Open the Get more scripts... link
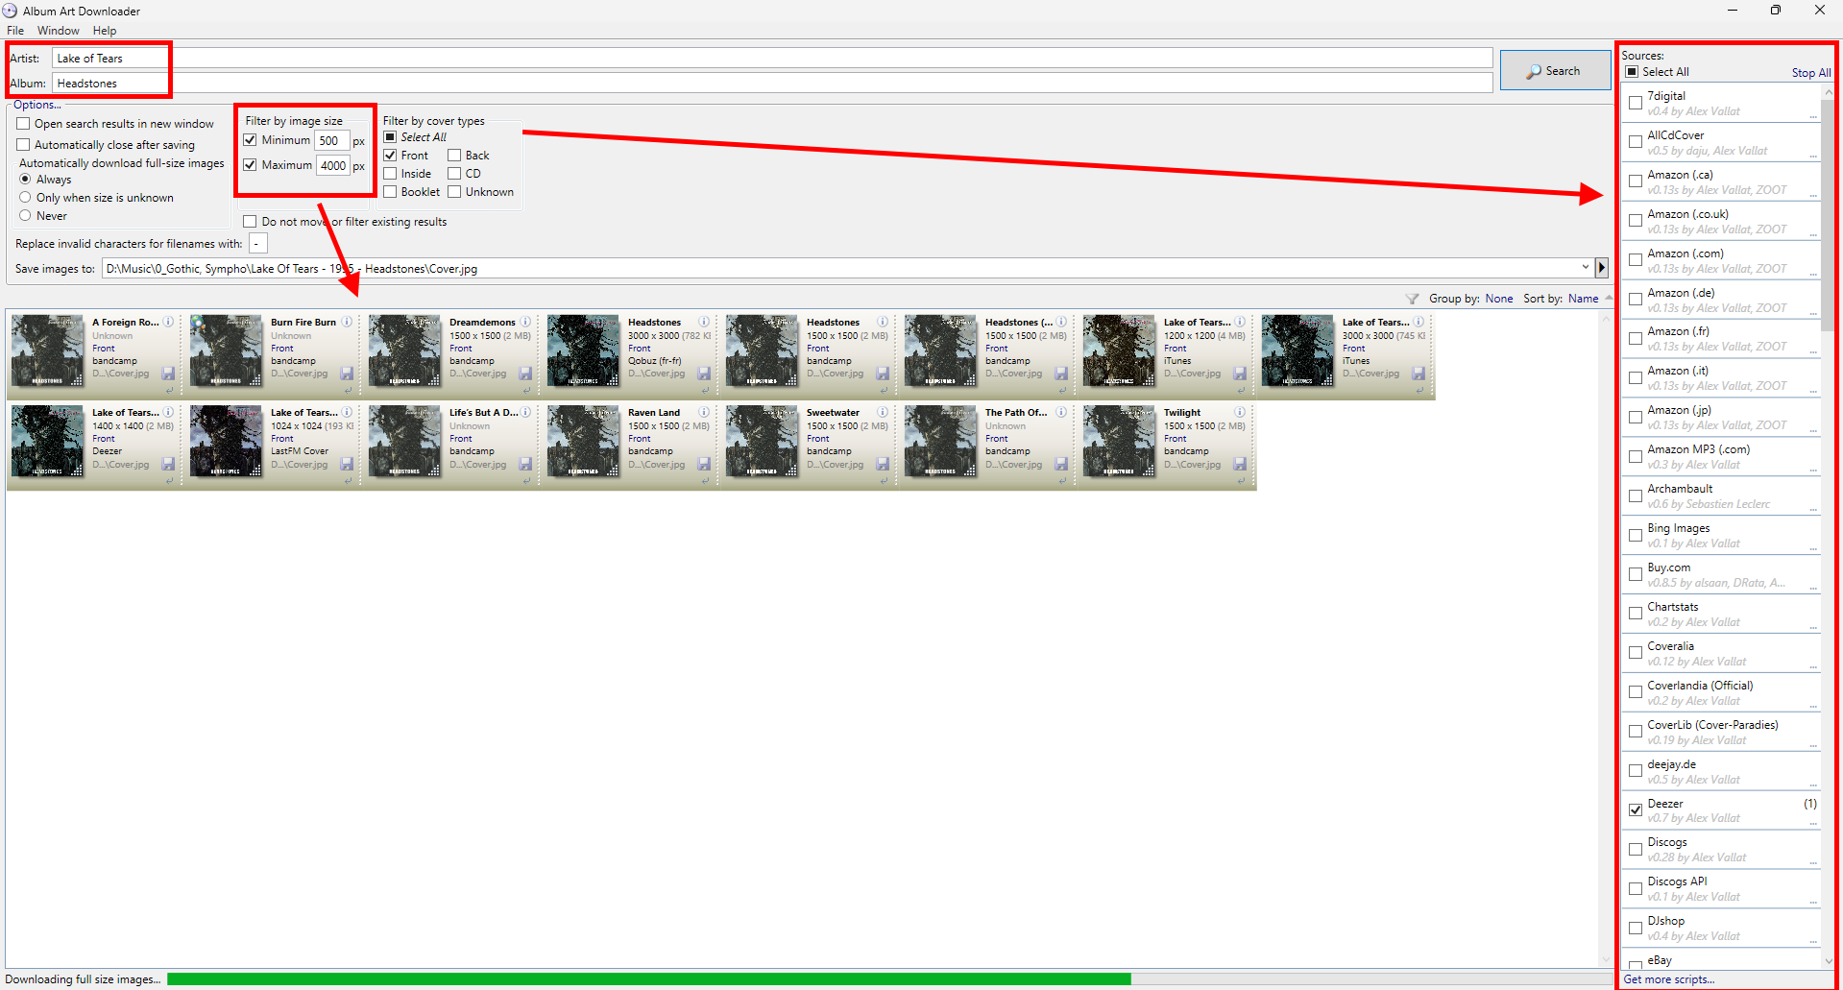The width and height of the screenshot is (1843, 990). point(1668,979)
